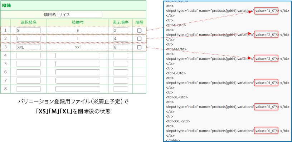Click the 項目名 field containing サイズ
292x142 pixels.
[80, 15]
